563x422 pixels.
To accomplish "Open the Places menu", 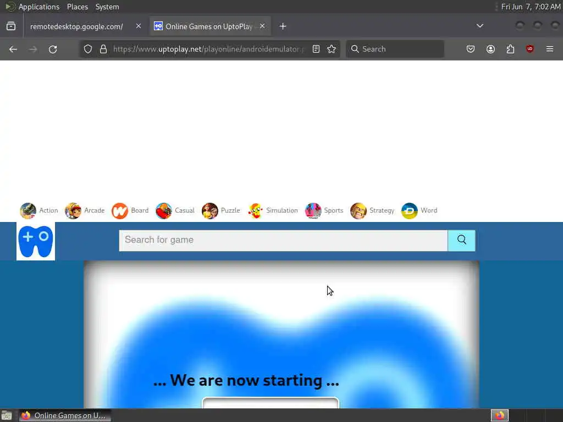I will point(78,7).
